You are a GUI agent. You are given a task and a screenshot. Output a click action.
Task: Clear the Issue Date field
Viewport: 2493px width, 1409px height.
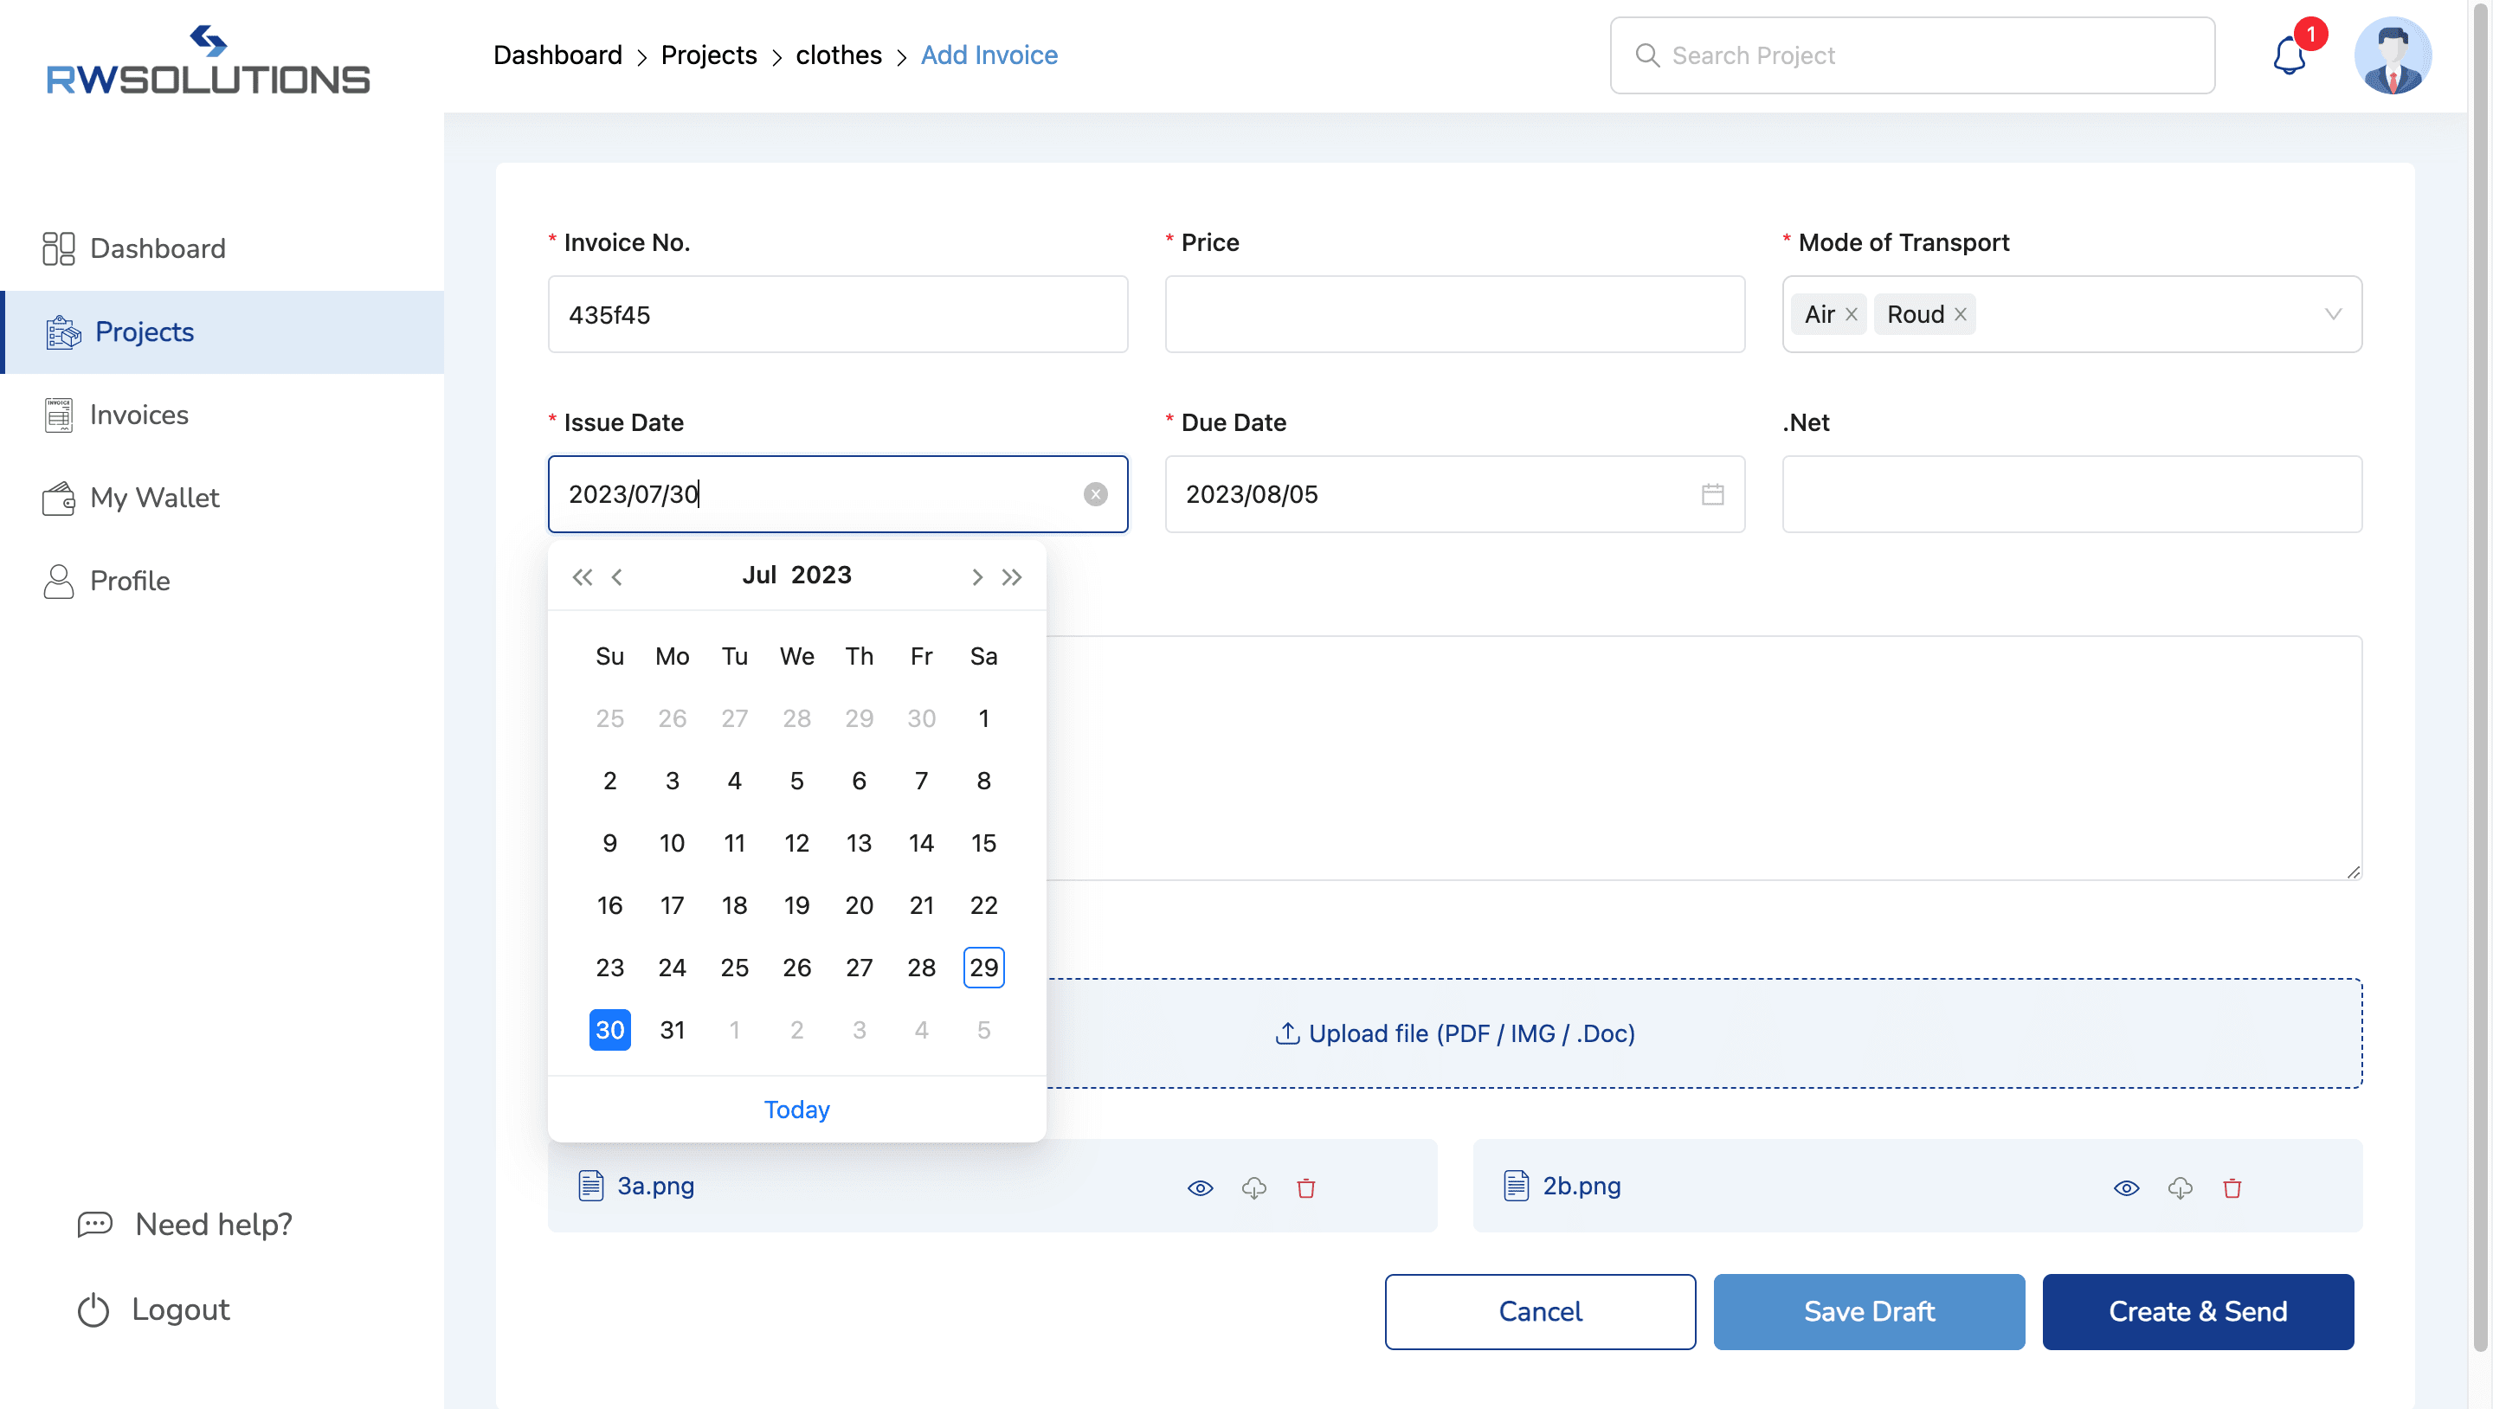click(x=1094, y=494)
